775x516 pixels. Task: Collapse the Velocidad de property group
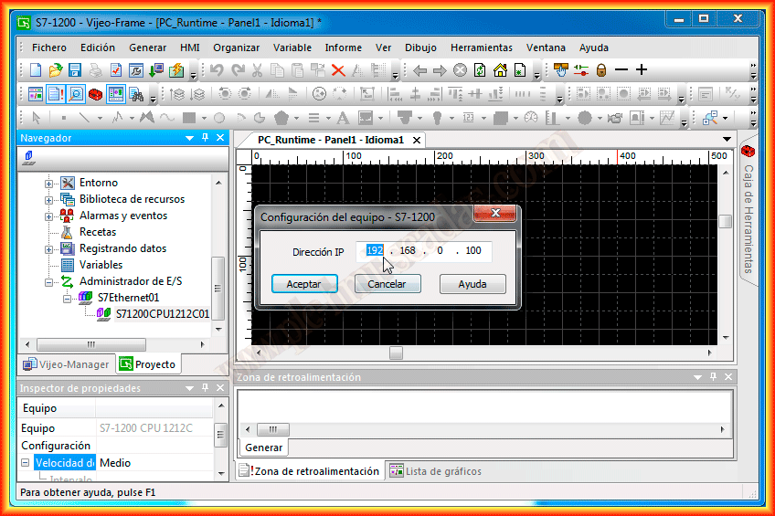point(26,463)
